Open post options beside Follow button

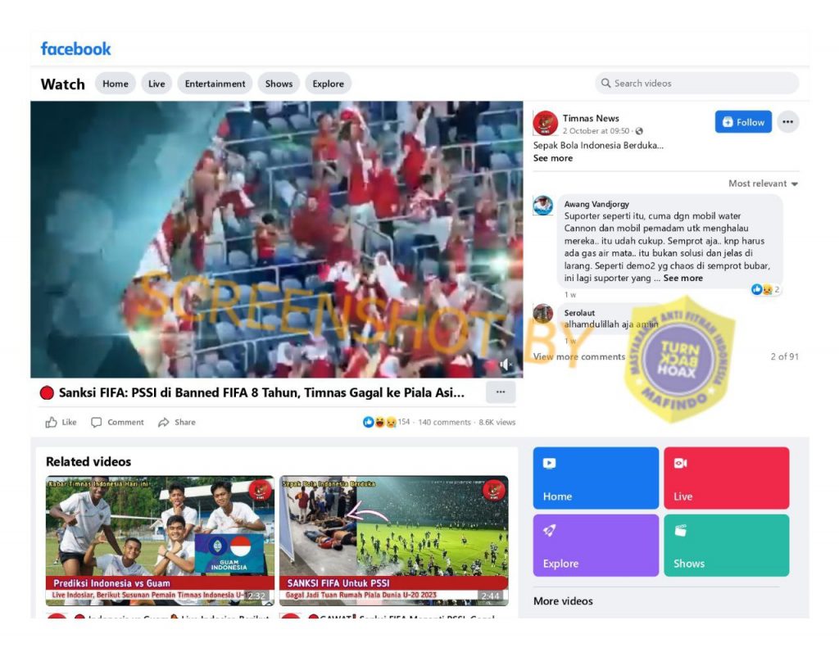pyautogui.click(x=787, y=122)
